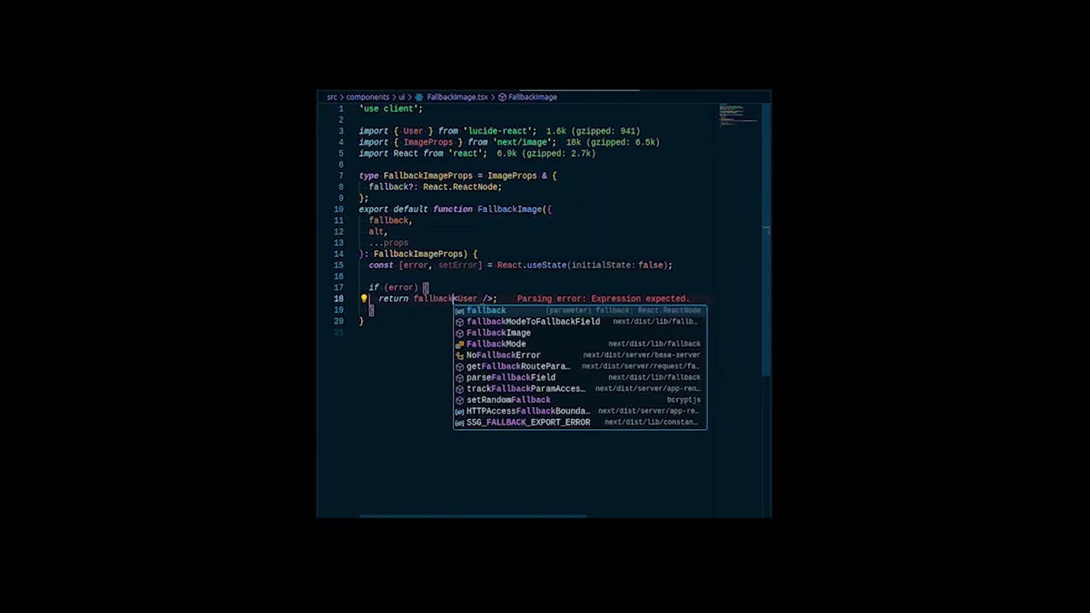Click the lightbulb quick-fix icon on line 18
This screenshot has width=1090, height=613.
[x=364, y=299]
